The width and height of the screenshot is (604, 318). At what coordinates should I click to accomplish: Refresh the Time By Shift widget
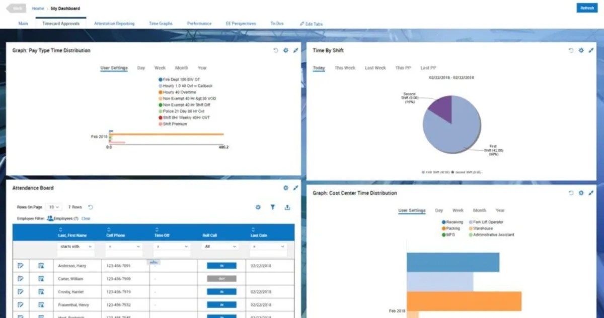(571, 51)
